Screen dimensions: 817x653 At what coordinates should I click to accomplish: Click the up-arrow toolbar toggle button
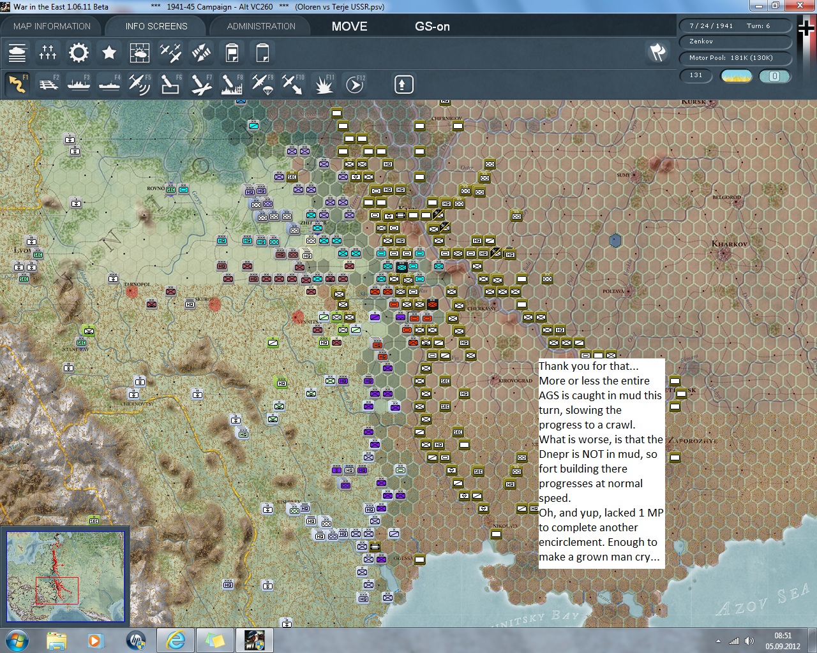pyautogui.click(x=403, y=84)
